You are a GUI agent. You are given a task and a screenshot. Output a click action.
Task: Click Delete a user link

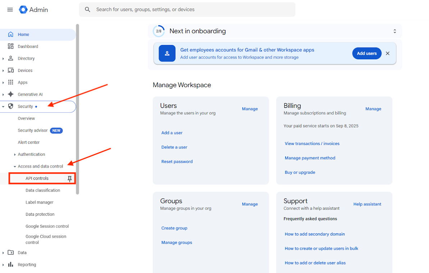coord(174,147)
